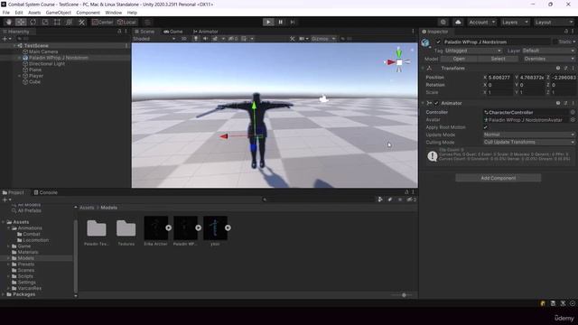Lock the Inspector panel
Screen dimensions: 578x325
pyautogui.click(x=566, y=32)
